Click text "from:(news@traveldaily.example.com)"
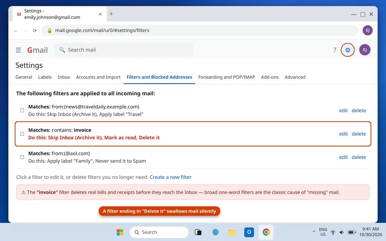Viewport: 386px width, 241px height. point(95,107)
